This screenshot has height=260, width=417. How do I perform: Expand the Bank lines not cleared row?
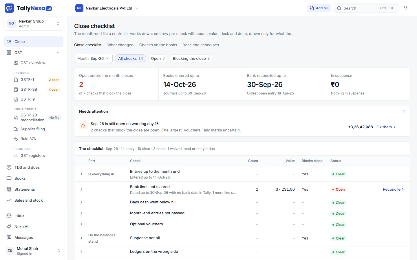(x=81, y=189)
